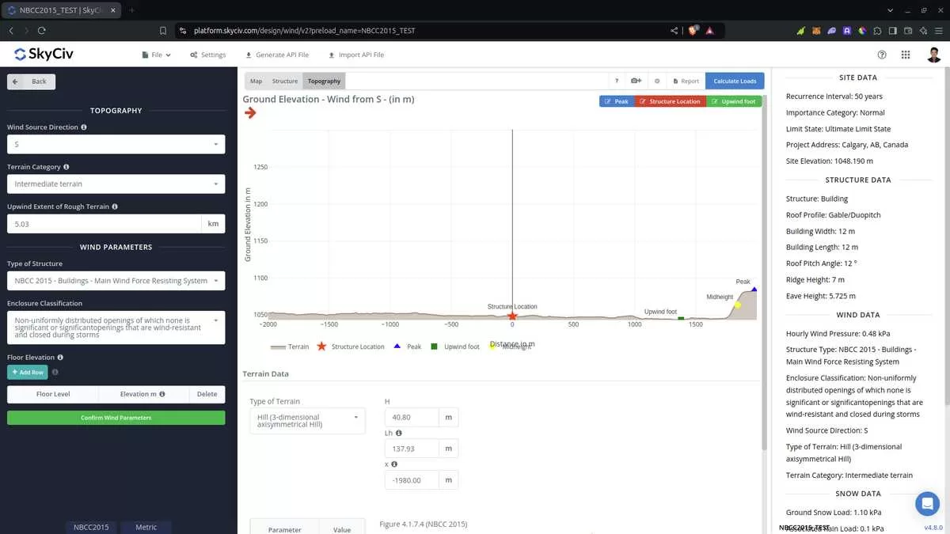Toggle Structure Location series in legend
This screenshot has width=950, height=534.
pos(351,347)
